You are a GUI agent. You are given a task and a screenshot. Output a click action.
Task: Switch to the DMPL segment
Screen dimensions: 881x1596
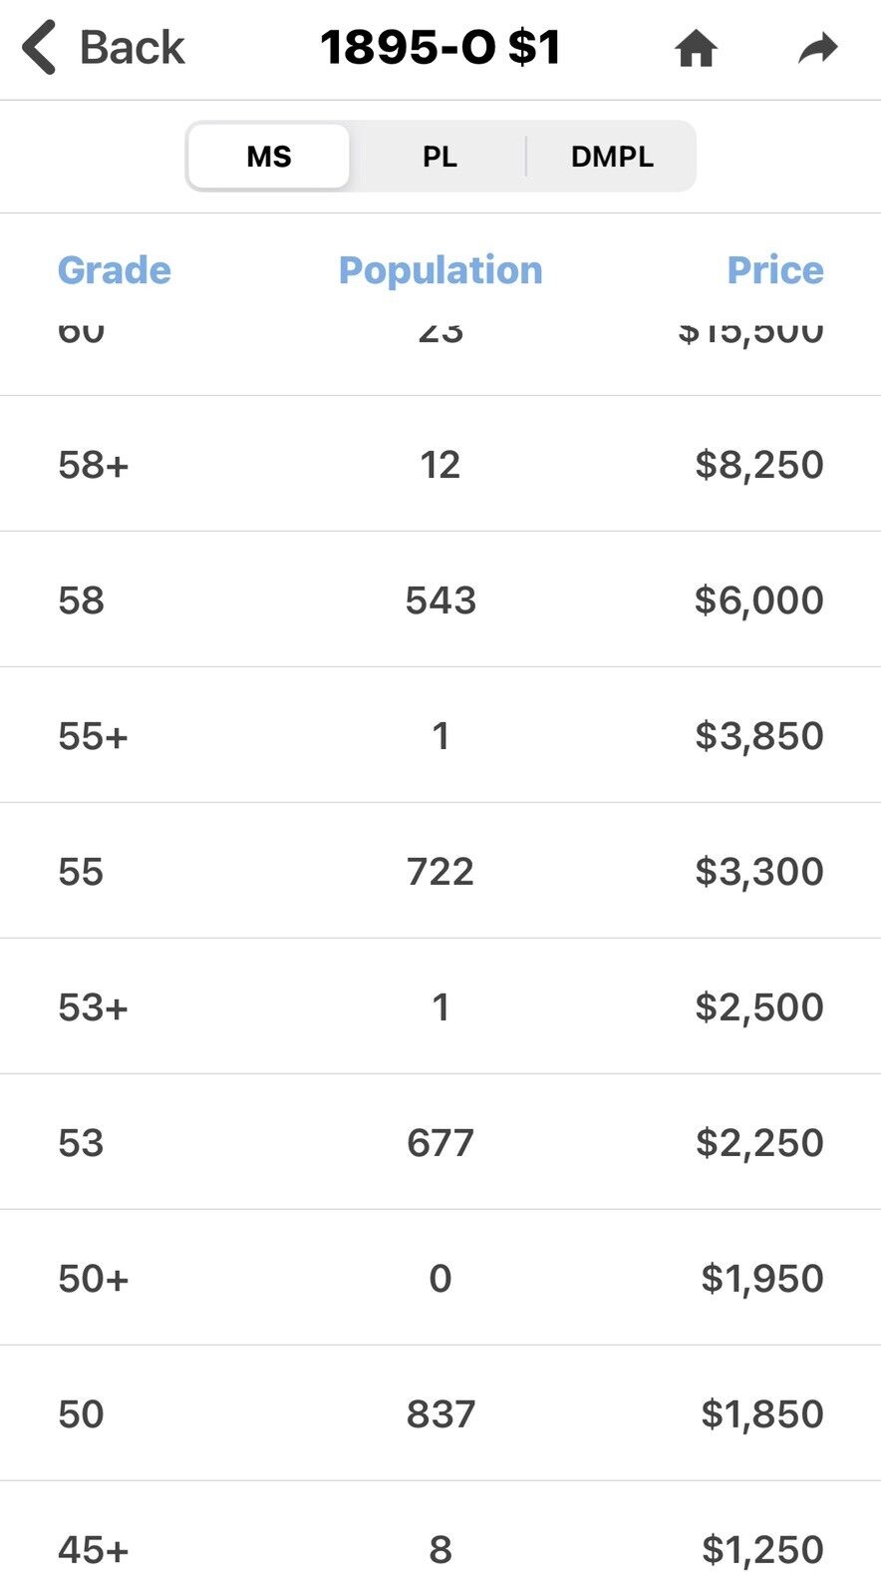click(x=612, y=157)
